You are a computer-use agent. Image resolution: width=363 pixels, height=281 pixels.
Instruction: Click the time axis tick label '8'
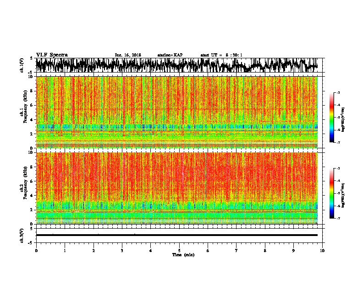point(265,251)
